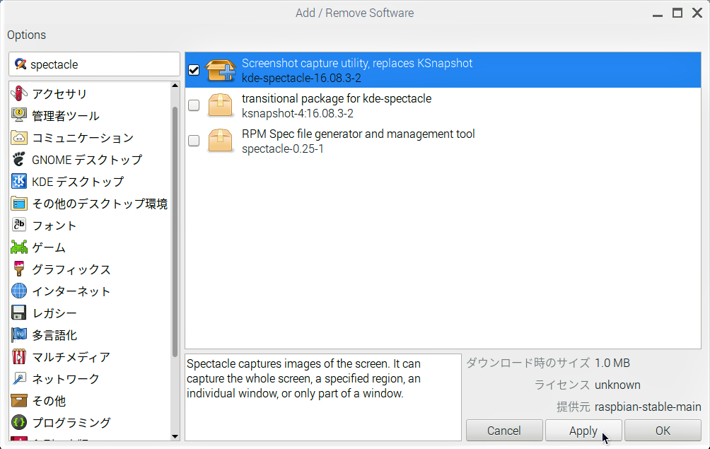Screen dimensions: 710x449
Task: Open the Options menu
Action: tap(26, 35)
